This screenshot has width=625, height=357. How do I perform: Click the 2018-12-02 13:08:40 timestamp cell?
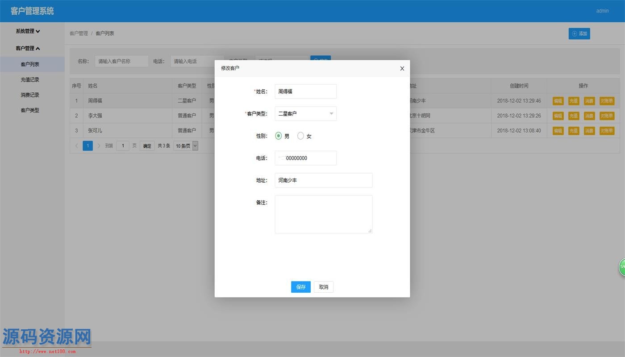click(x=519, y=131)
